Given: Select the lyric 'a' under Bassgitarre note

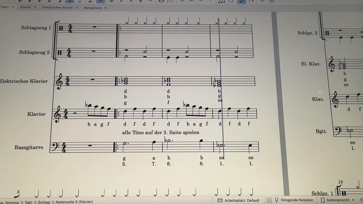Looking at the screenshot, I should point(154,158).
